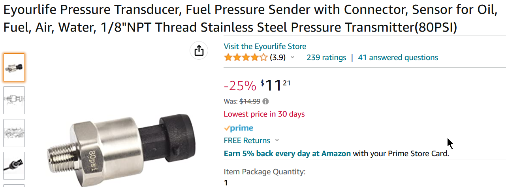Expand the rating breakdown chevron next to 3.9
Screen dimensions: 506x187
coord(292,57)
